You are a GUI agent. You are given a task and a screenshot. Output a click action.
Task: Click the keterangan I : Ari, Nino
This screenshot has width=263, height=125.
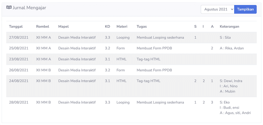(228, 86)
